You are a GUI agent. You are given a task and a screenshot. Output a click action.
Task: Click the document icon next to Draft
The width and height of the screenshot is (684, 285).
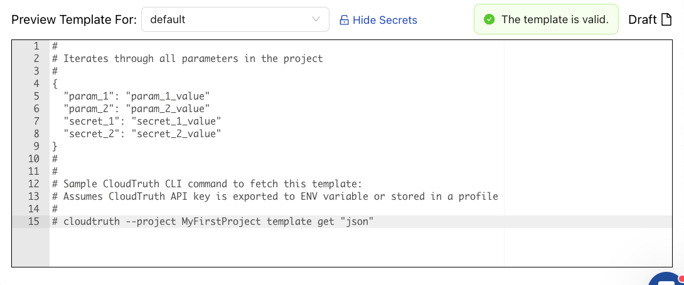tap(667, 19)
